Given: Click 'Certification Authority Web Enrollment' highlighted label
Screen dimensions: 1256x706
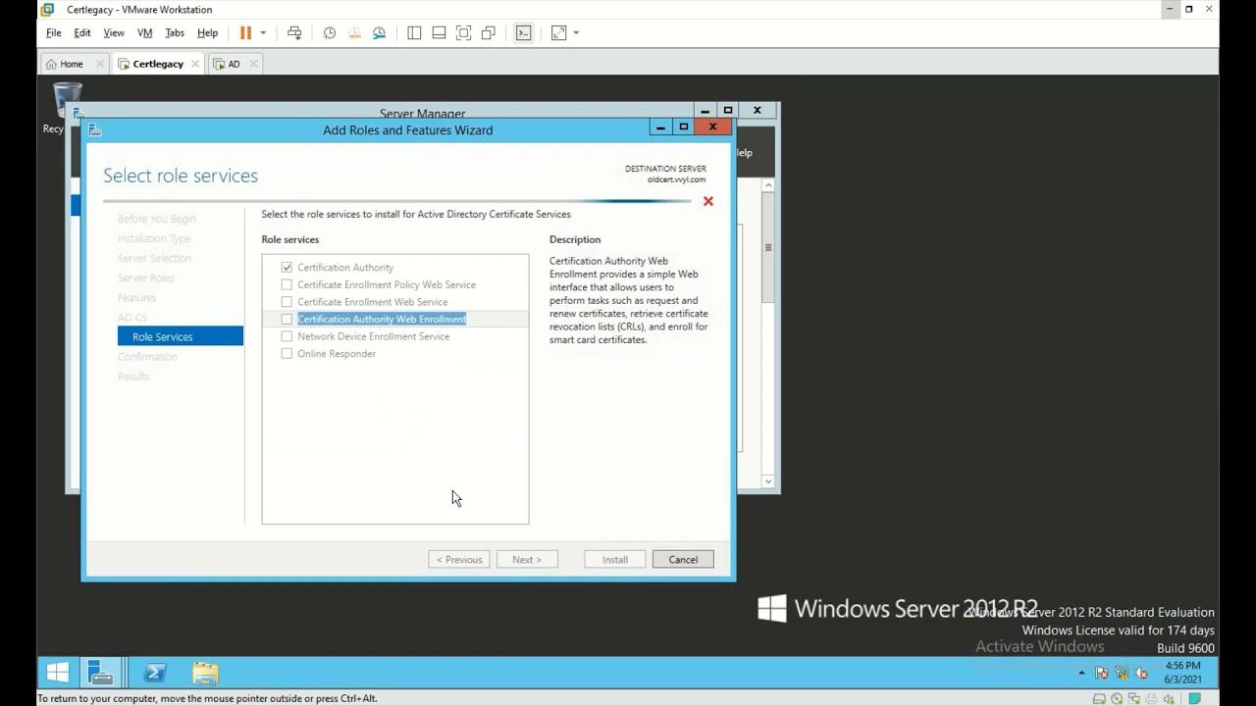Looking at the screenshot, I should [382, 319].
